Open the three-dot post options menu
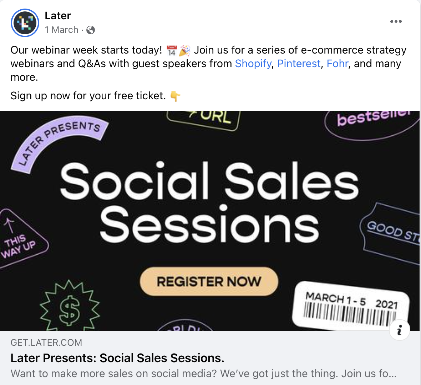This screenshot has width=421, height=385. point(396,21)
